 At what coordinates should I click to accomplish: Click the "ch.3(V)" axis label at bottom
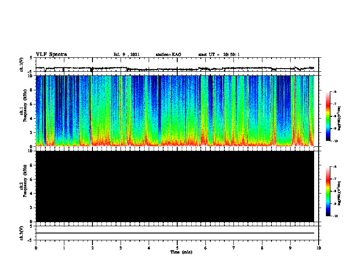22,233
